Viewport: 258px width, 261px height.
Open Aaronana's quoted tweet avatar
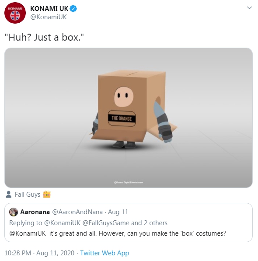pyautogui.click(x=14, y=212)
